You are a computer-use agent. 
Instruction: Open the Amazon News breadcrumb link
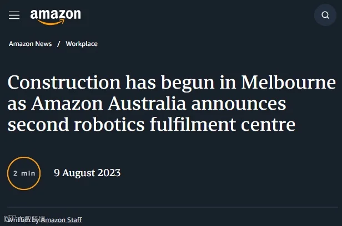[x=31, y=44]
